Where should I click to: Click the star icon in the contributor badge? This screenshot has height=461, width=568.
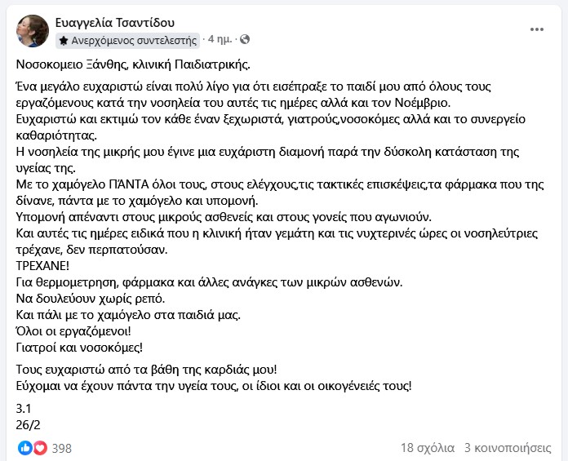point(64,39)
